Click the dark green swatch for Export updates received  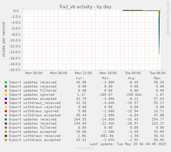click(x=6, y=119)
